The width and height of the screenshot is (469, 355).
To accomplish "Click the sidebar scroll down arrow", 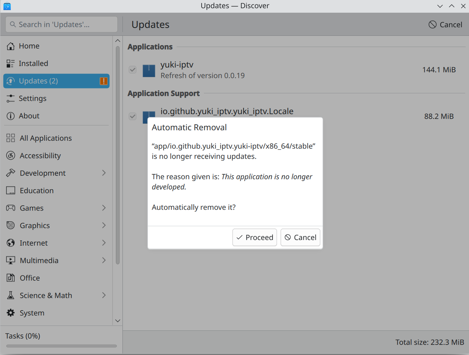I will click(118, 321).
